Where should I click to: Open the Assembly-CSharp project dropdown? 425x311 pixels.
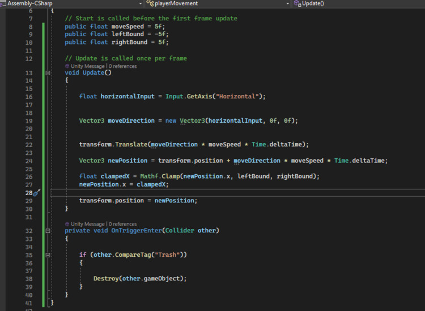[141, 3]
